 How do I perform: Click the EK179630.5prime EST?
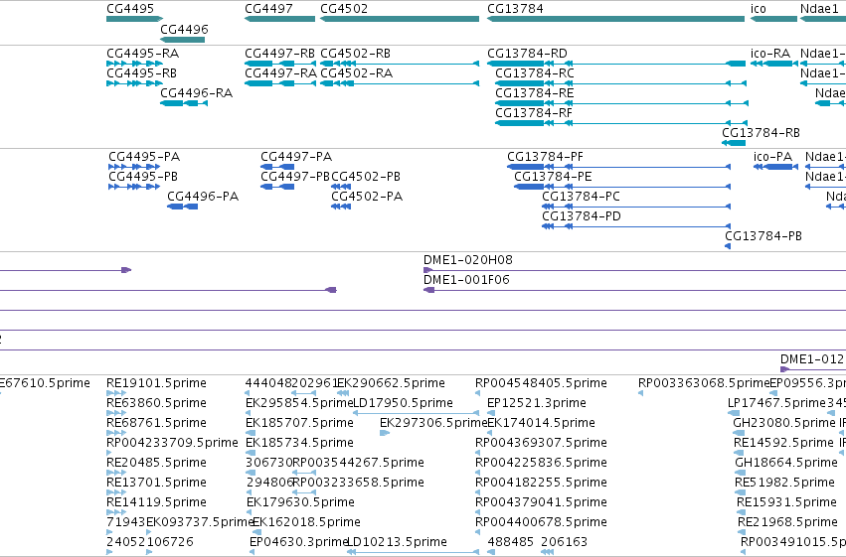pos(250,512)
